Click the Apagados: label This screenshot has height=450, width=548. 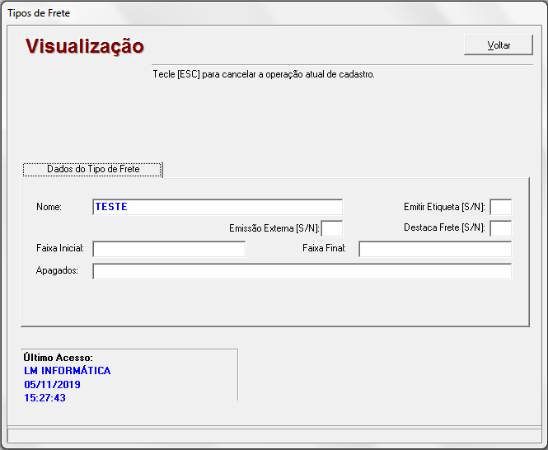[57, 270]
